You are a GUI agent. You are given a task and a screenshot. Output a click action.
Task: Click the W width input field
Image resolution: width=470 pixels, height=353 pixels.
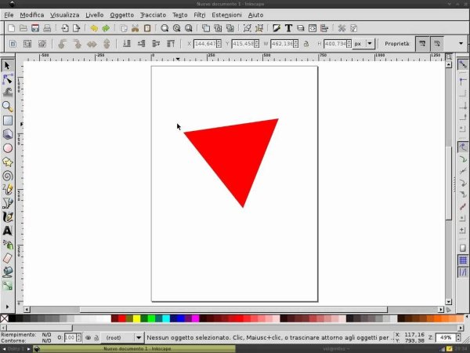[x=282, y=44]
